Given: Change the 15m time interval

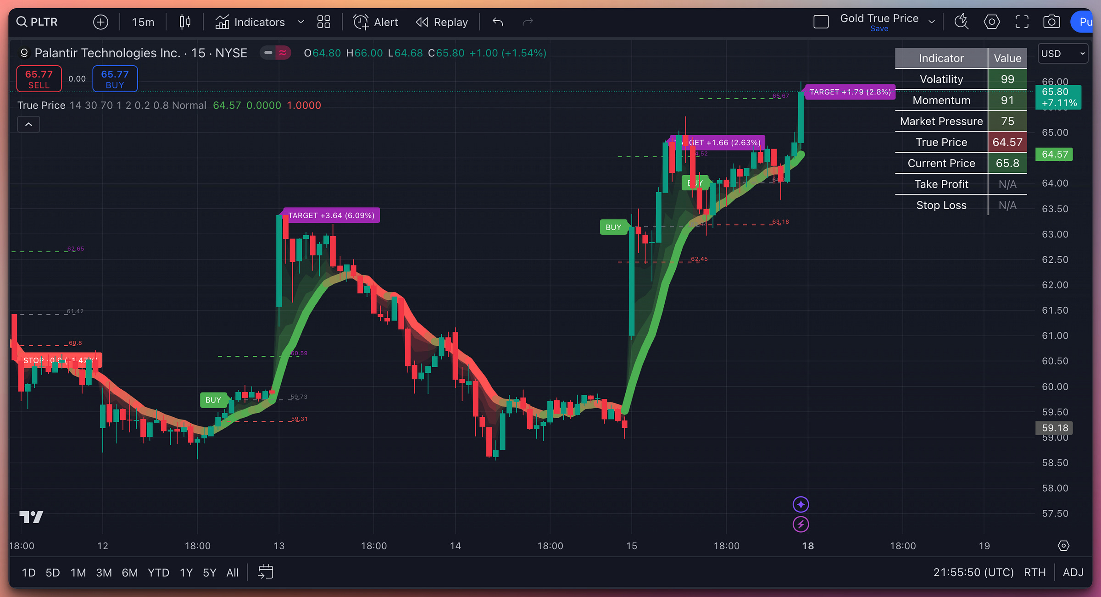Looking at the screenshot, I should (x=143, y=22).
